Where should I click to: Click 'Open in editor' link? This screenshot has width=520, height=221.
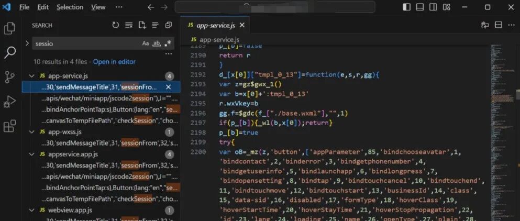pyautogui.click(x=114, y=62)
